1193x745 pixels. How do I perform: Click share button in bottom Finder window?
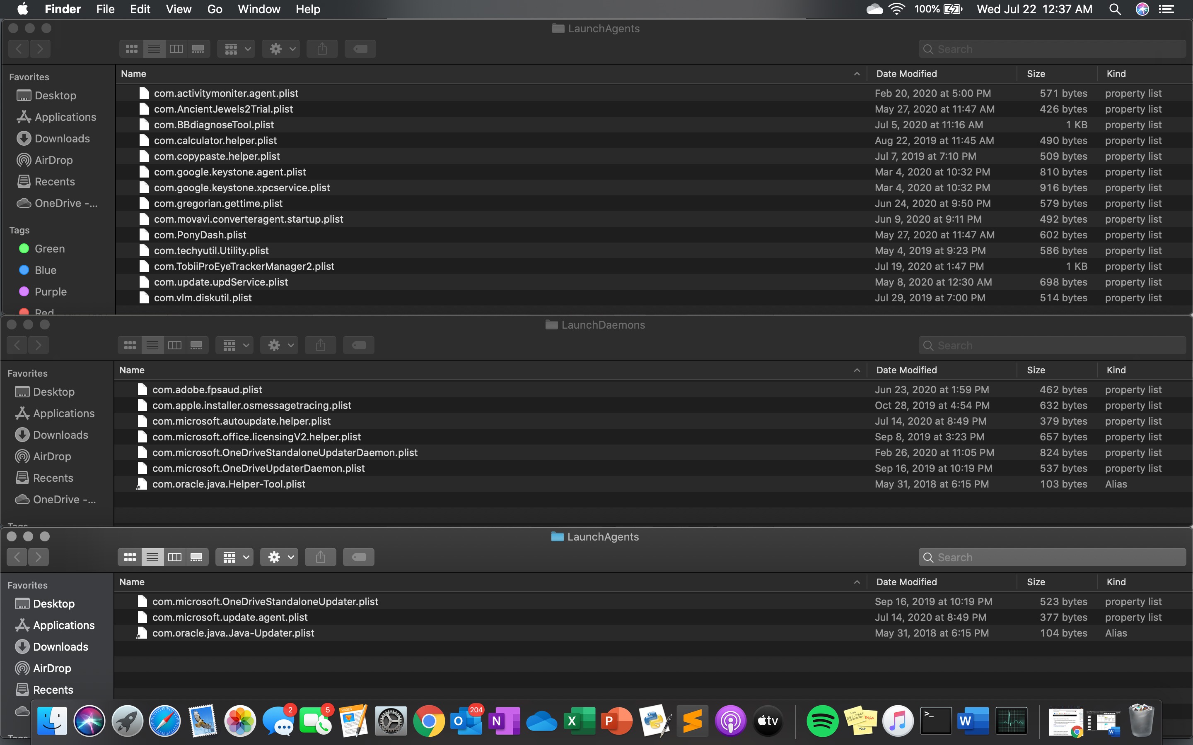click(x=321, y=557)
